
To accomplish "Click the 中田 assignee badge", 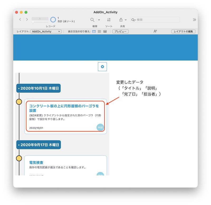I will coord(100,127).
